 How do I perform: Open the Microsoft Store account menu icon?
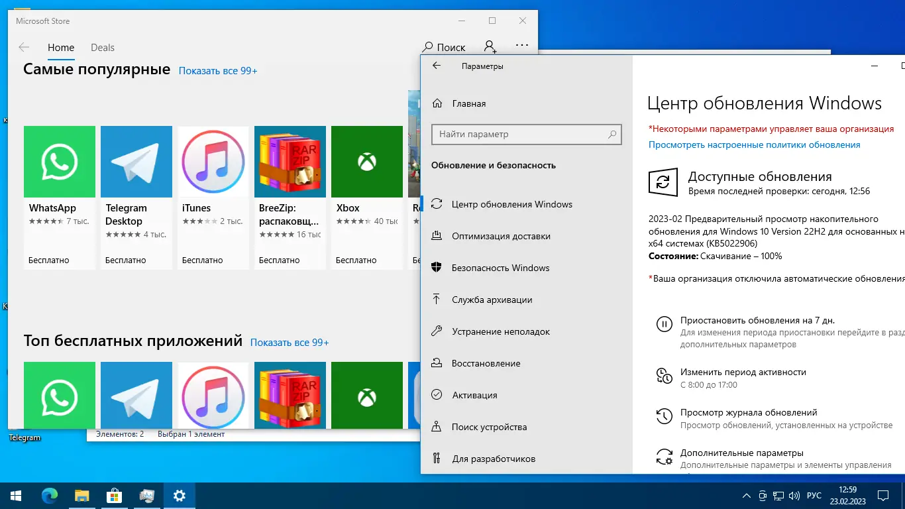(490, 46)
